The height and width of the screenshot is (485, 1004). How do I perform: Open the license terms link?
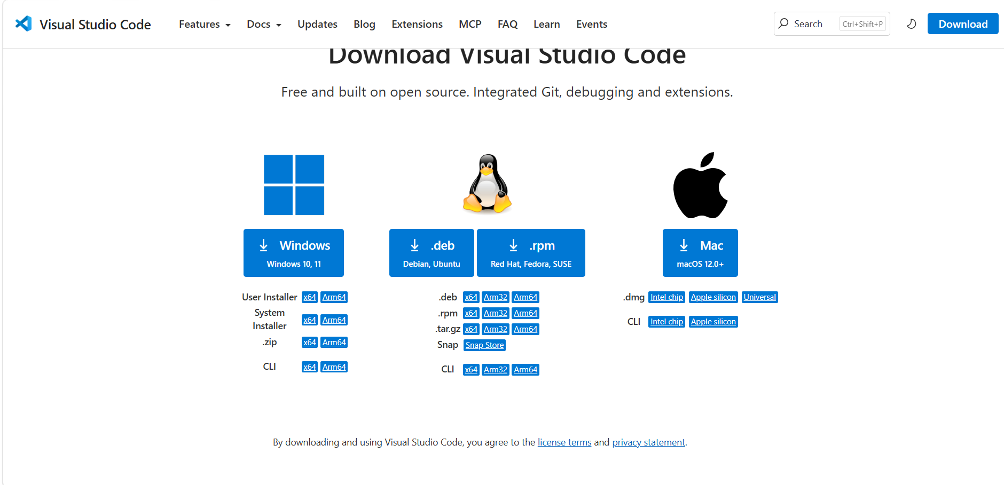(x=564, y=442)
